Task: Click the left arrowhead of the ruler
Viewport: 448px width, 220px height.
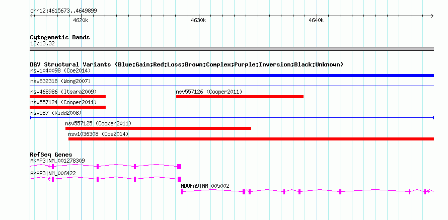Action: coord(31,16)
